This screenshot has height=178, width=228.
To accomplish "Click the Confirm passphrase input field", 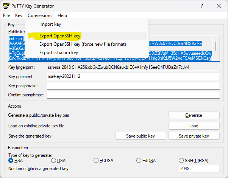I will point(133,95).
